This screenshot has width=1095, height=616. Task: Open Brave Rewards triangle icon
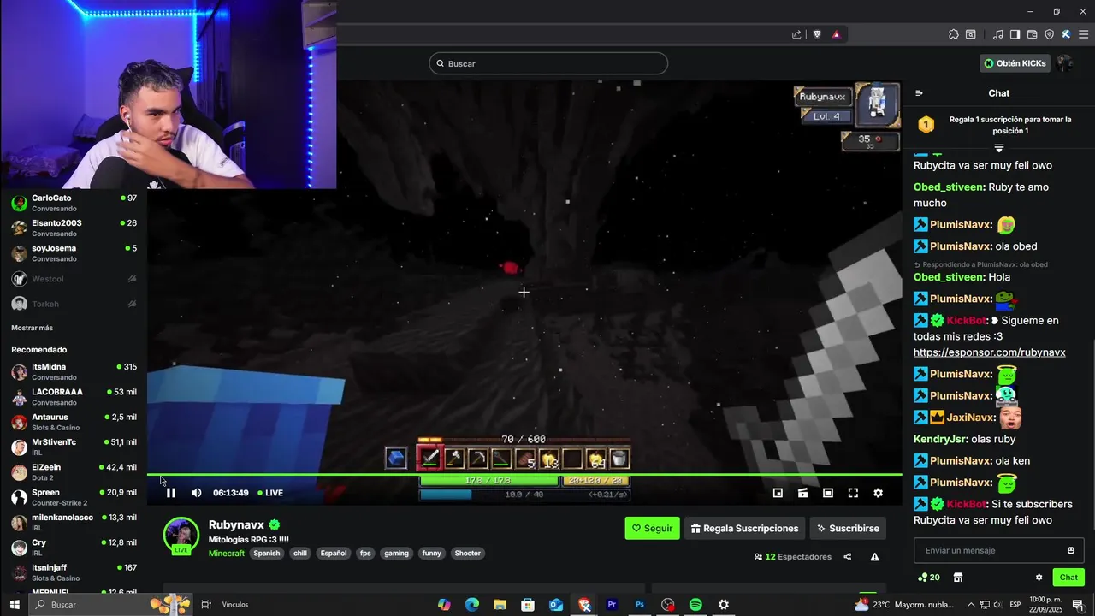836,34
